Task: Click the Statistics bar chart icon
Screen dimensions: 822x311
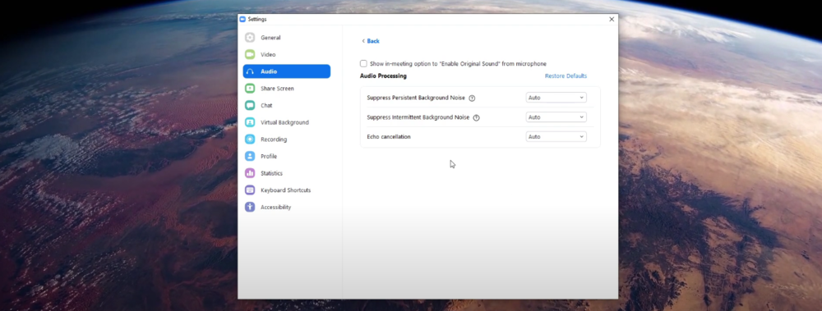Action: (x=250, y=173)
